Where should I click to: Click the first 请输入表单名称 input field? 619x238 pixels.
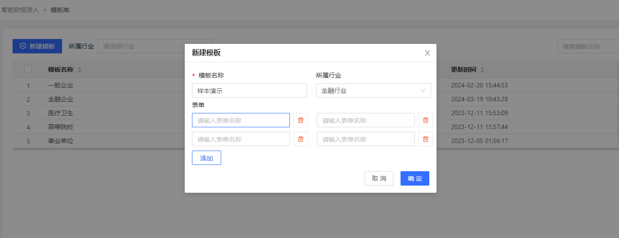(x=240, y=120)
